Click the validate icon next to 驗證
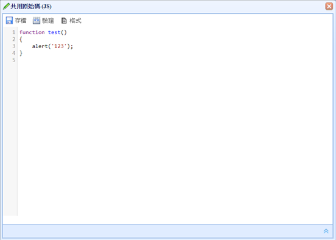The height and width of the screenshot is (240, 336). click(37, 21)
